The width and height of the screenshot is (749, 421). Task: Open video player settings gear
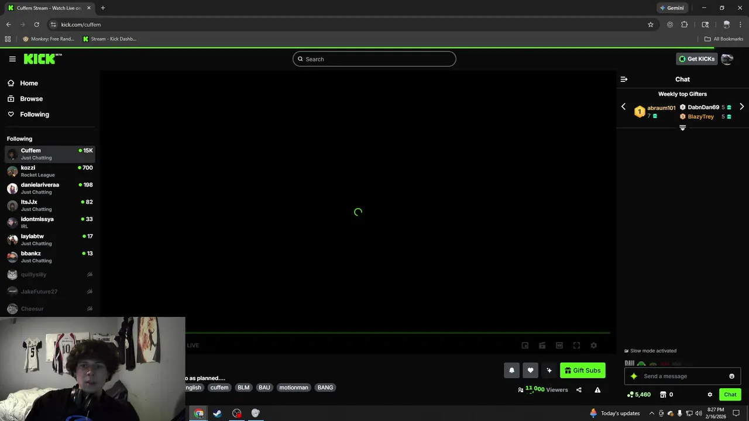point(593,346)
